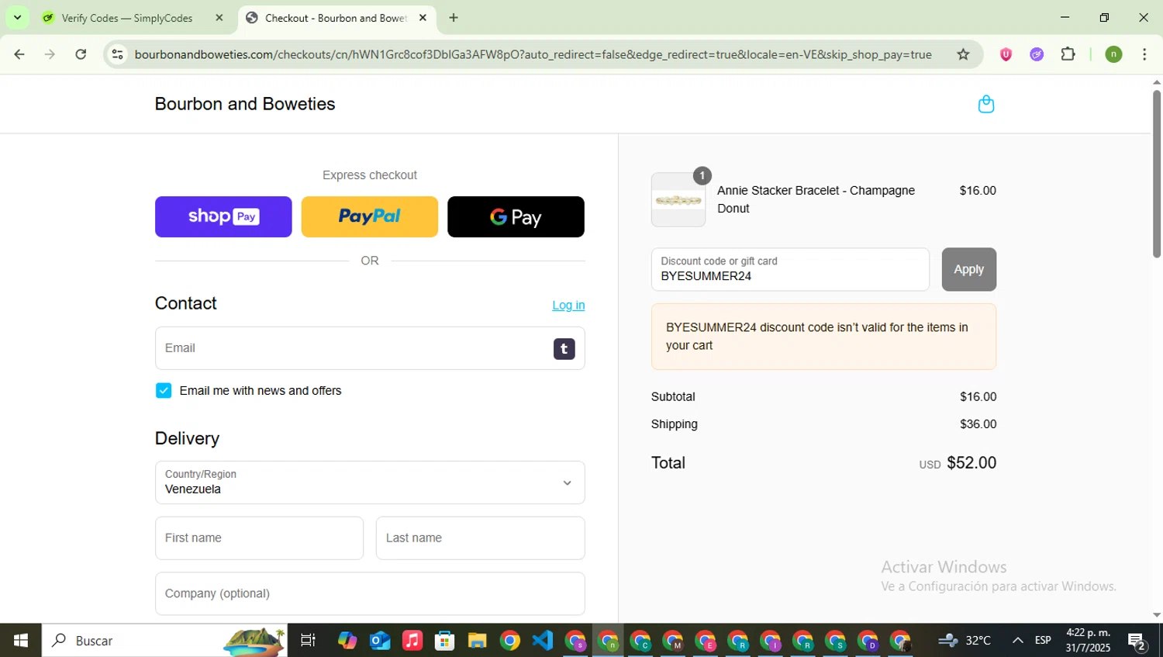Open Visual Studio Code from the taskbar
This screenshot has height=657, width=1163.
(x=543, y=641)
